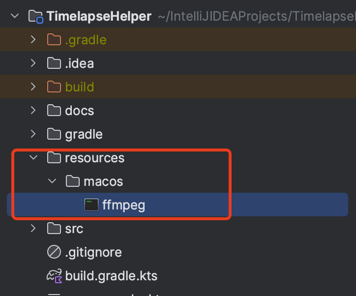Expand the src folder arrow

[33, 228]
